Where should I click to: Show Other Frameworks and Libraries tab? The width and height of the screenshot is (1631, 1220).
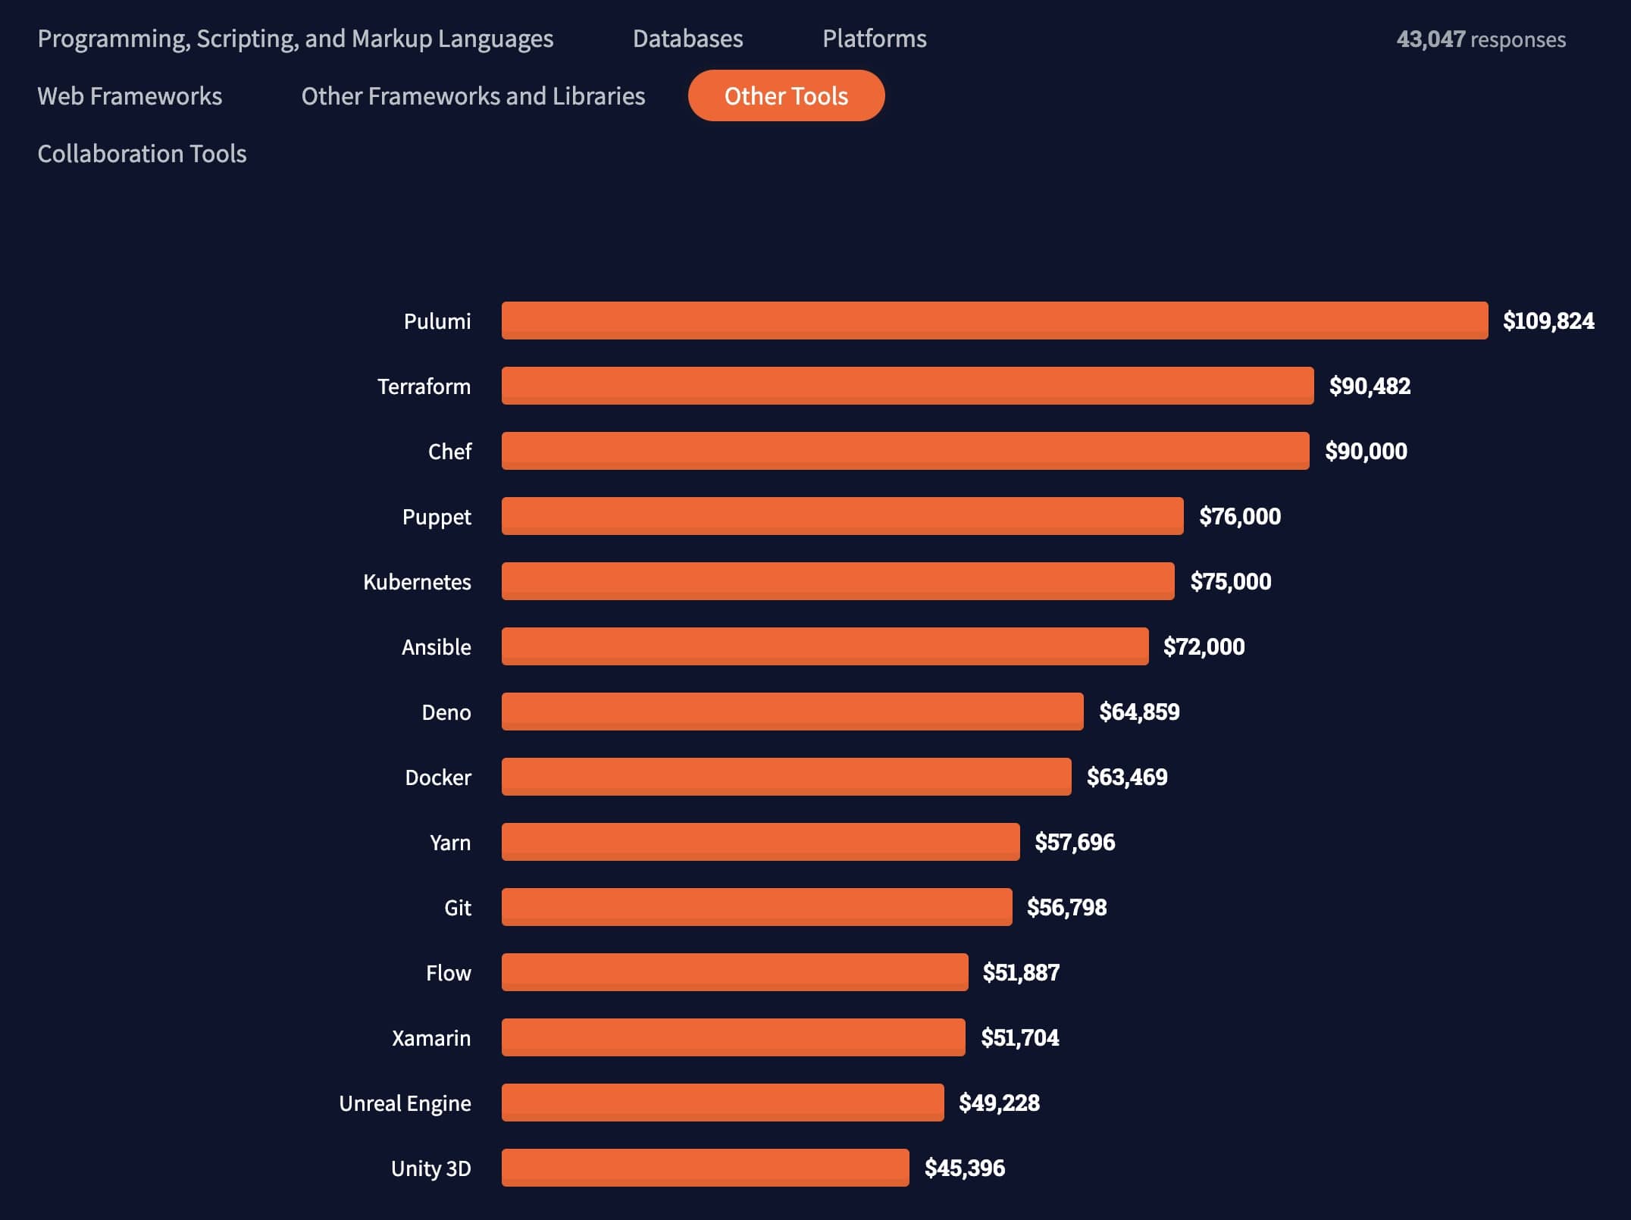click(473, 96)
